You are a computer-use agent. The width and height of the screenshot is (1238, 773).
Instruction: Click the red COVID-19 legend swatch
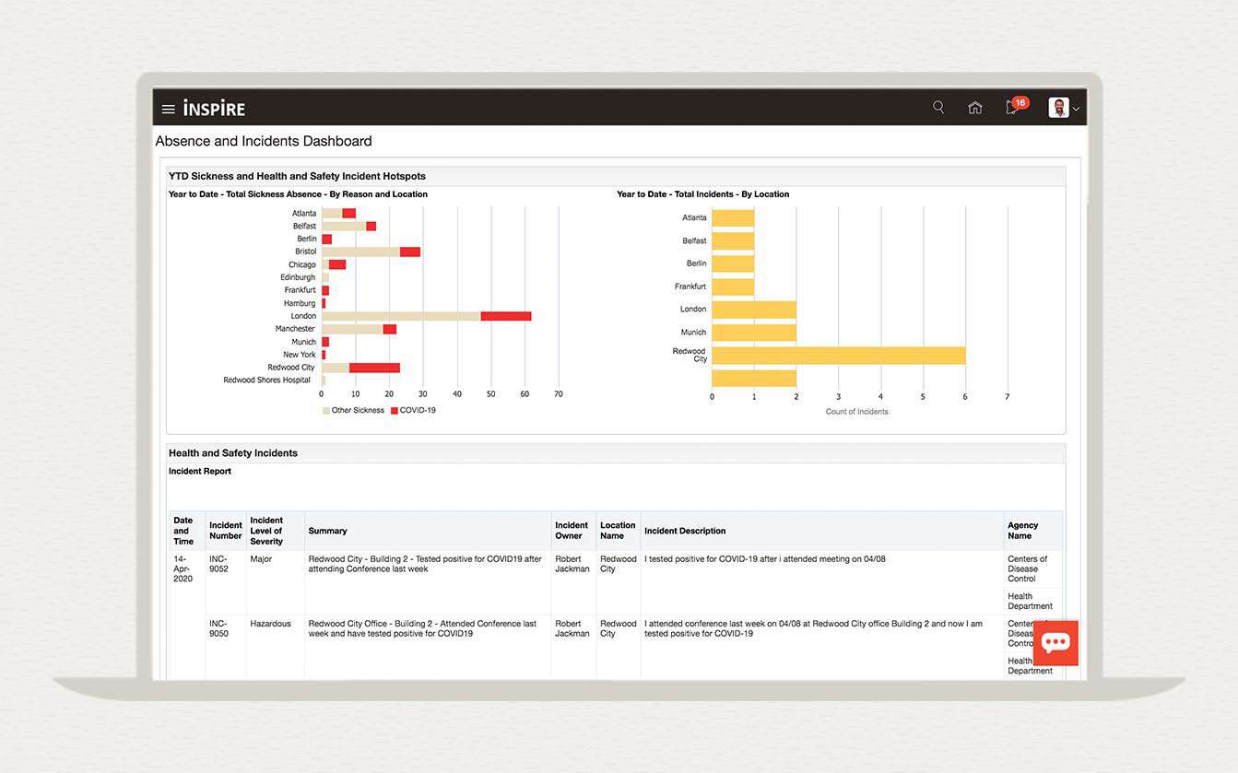click(x=395, y=411)
